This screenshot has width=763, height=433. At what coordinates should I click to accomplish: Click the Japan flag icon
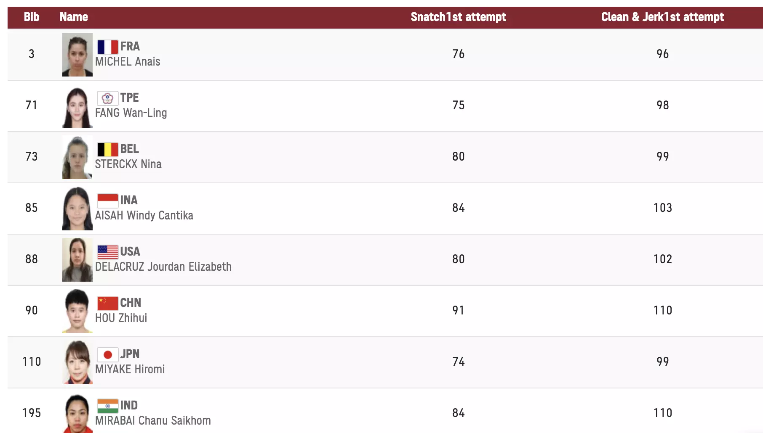[107, 354]
